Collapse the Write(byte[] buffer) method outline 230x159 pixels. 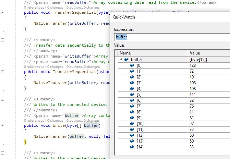3,125
